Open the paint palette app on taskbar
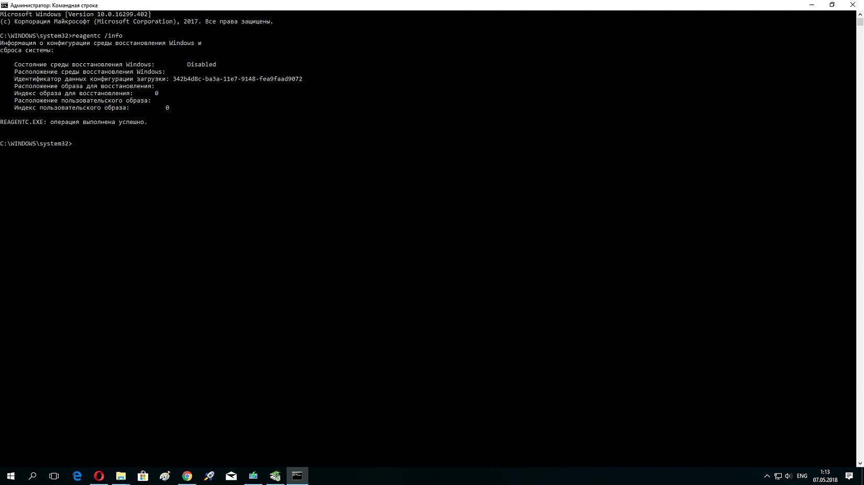The width and height of the screenshot is (864, 485). [x=165, y=476]
